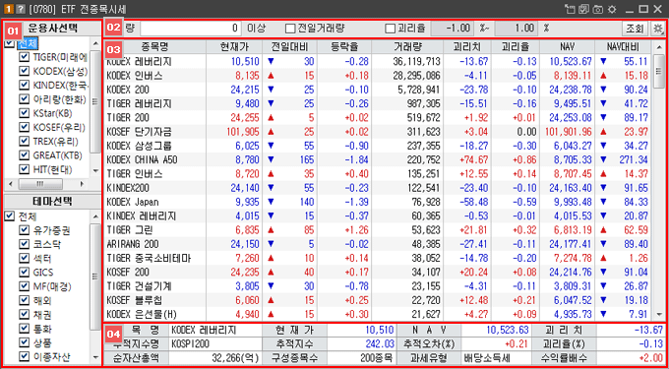
Task: Enable the 전일거래량 checkbox
Action: 290,29
